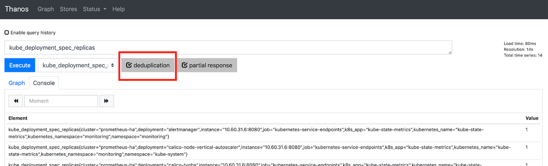The width and height of the screenshot is (548, 166).
Task: Open the Graph navigation menu item
Action: pos(46,9)
